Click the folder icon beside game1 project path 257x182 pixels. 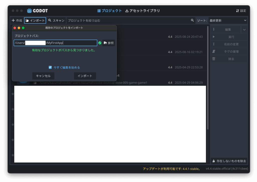(x=35, y=83)
